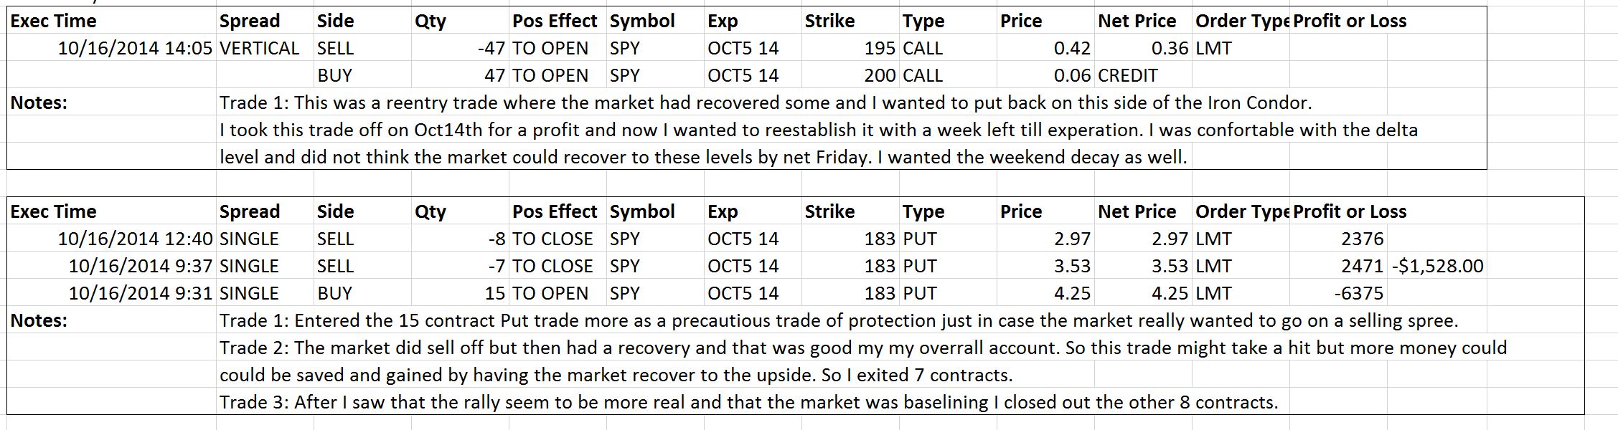
Task: Select the -$1,528.00 total loss cell
Action: pyautogui.click(x=1437, y=266)
